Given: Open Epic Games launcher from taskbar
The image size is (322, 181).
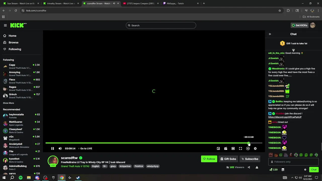Looking at the screenshot, I should pos(53,178).
